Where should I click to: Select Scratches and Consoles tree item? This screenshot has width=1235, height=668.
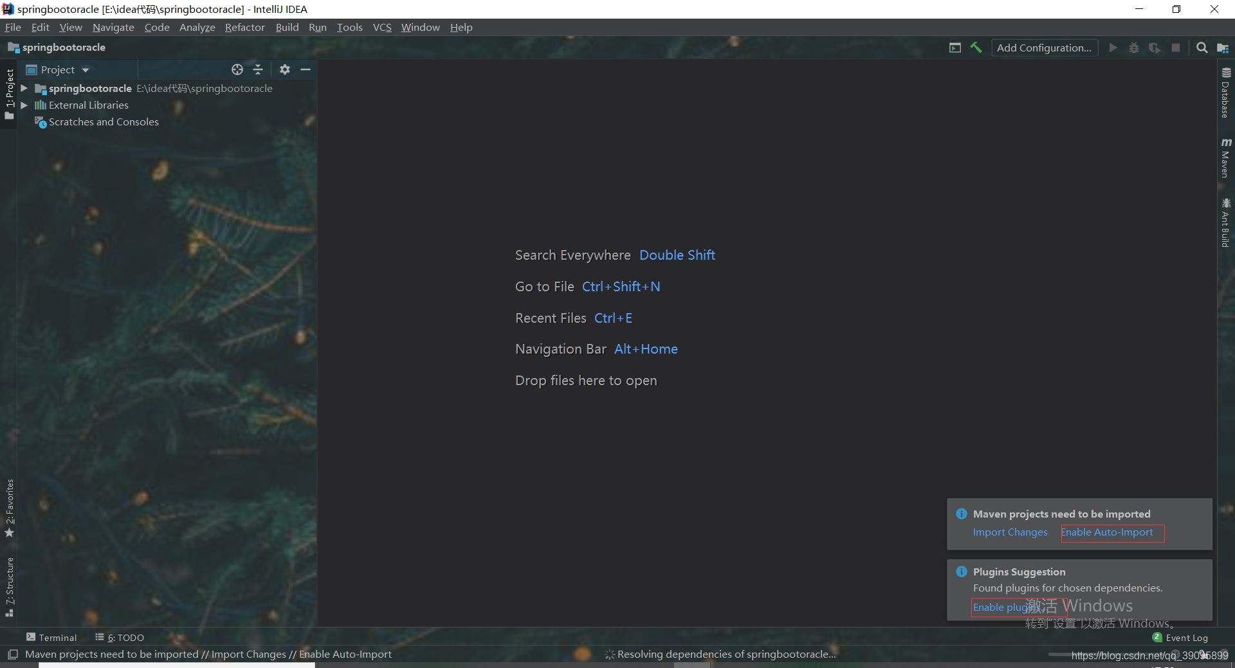(104, 122)
